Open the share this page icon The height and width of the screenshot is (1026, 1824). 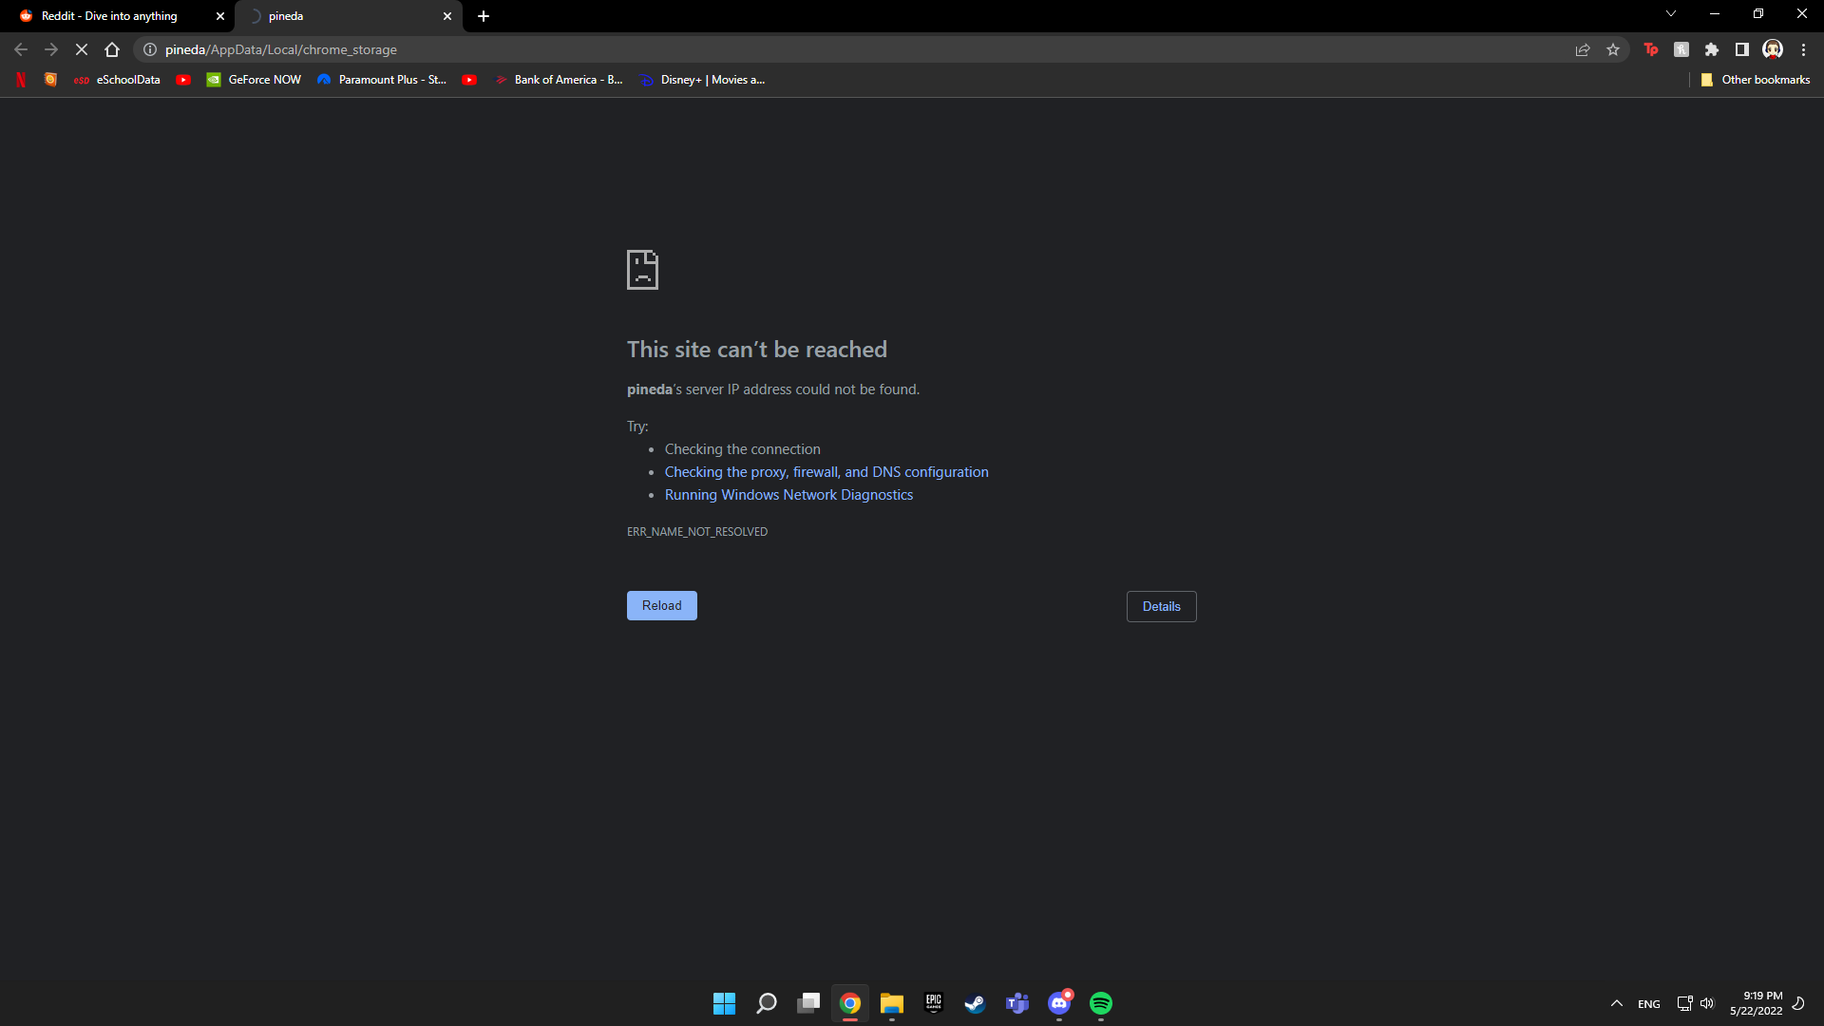click(x=1583, y=49)
